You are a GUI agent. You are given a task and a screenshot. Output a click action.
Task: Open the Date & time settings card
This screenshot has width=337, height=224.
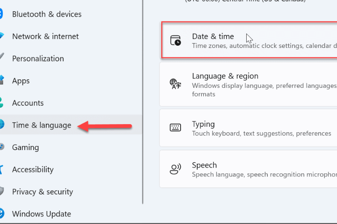click(249, 40)
